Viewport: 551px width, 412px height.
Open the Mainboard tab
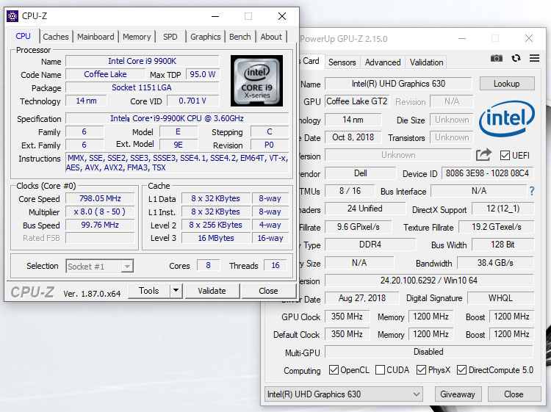click(96, 37)
